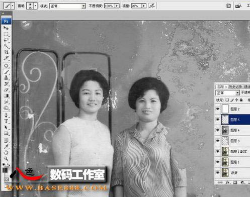This screenshot has height=197, width=250.
Task: Create new adjustment layer icon
Action: click(x=242, y=182)
